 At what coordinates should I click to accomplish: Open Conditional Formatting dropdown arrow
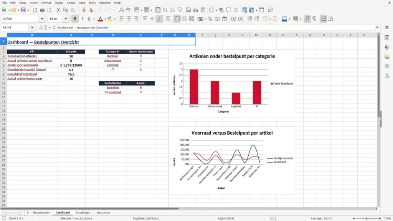click(301, 19)
